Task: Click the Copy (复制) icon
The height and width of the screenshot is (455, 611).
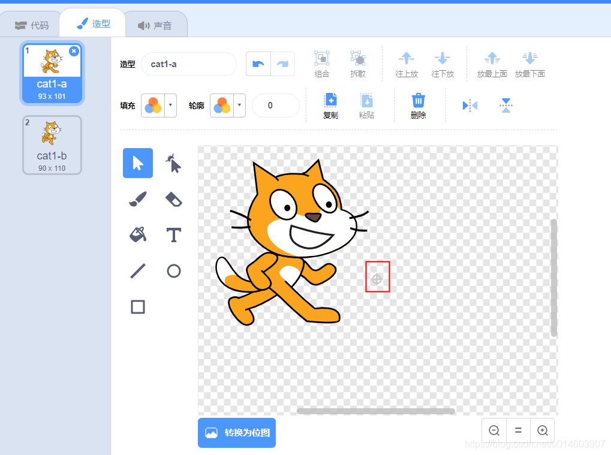Action: click(330, 105)
